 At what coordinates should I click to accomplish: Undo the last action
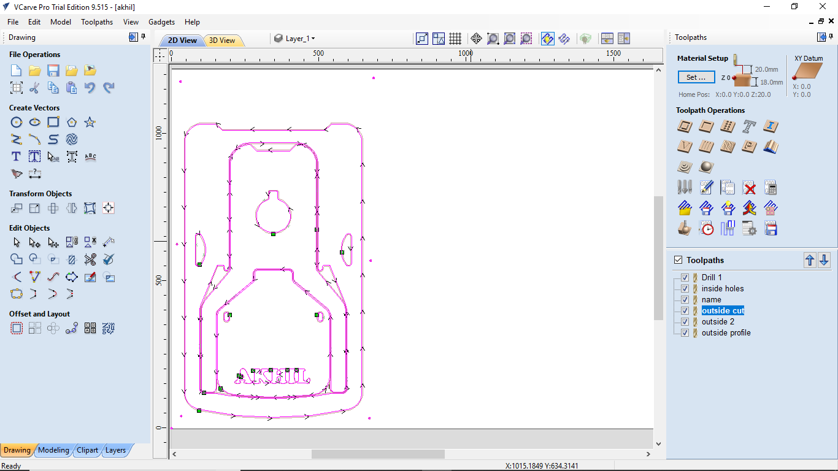pos(90,88)
